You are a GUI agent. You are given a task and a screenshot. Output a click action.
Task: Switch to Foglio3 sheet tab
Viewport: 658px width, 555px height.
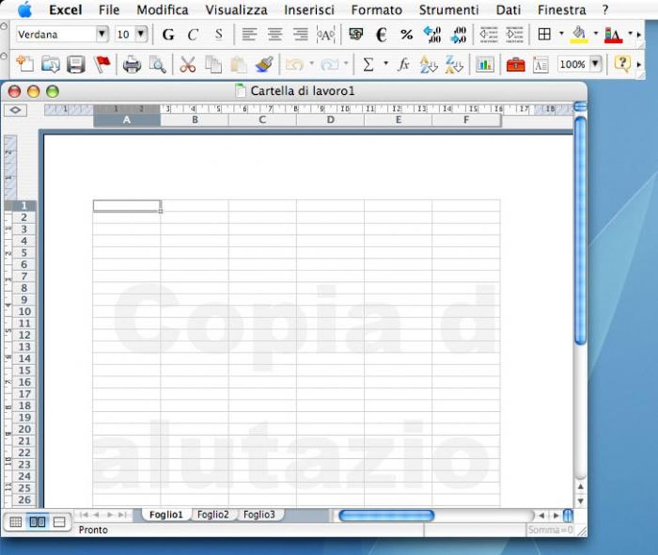(x=259, y=514)
